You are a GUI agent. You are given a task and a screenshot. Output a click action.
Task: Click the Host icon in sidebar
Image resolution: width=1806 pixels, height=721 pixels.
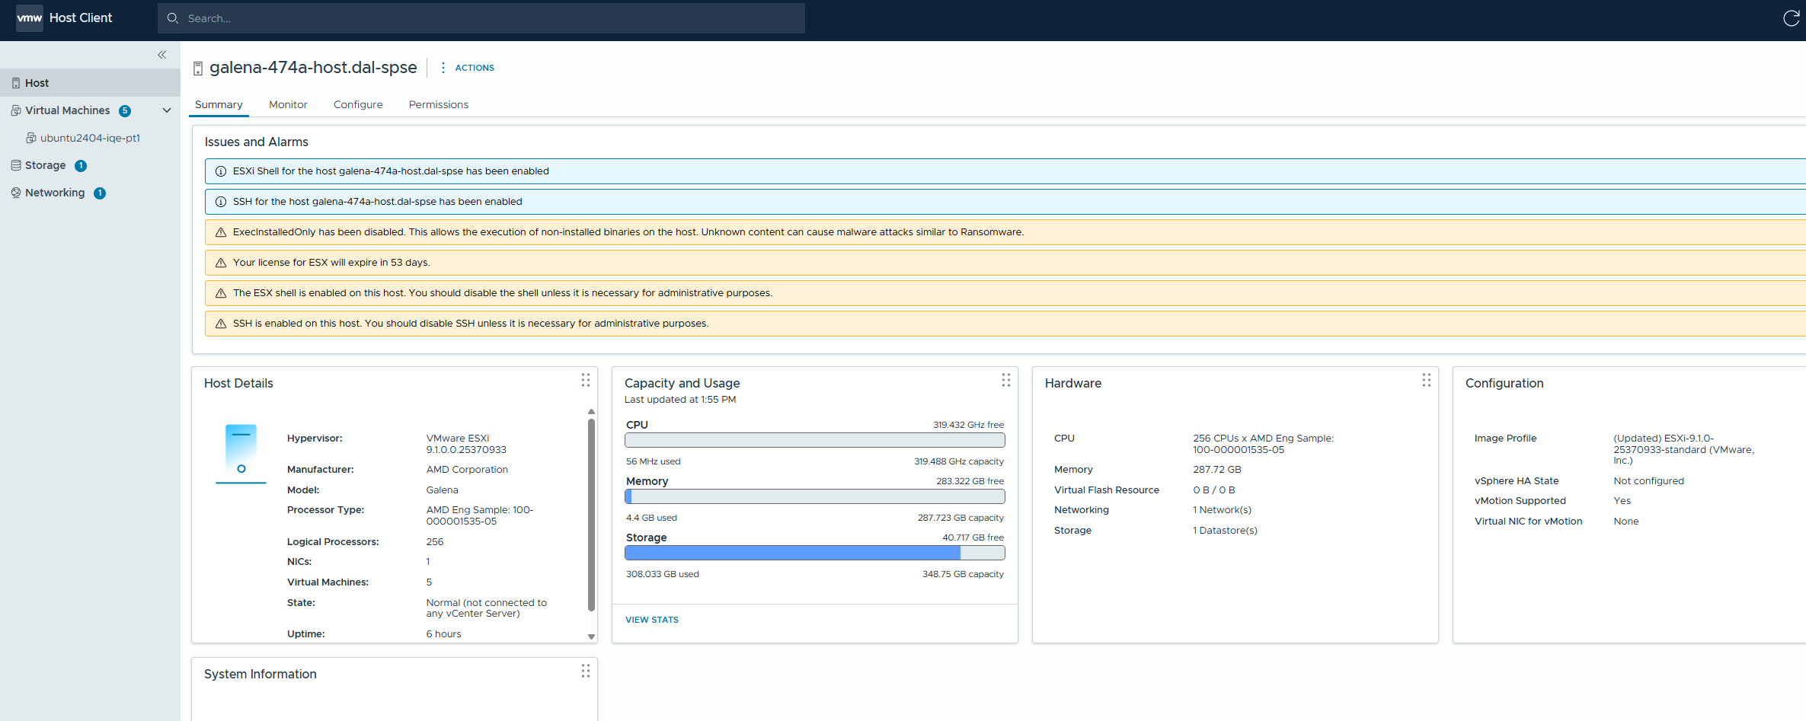pyautogui.click(x=16, y=83)
